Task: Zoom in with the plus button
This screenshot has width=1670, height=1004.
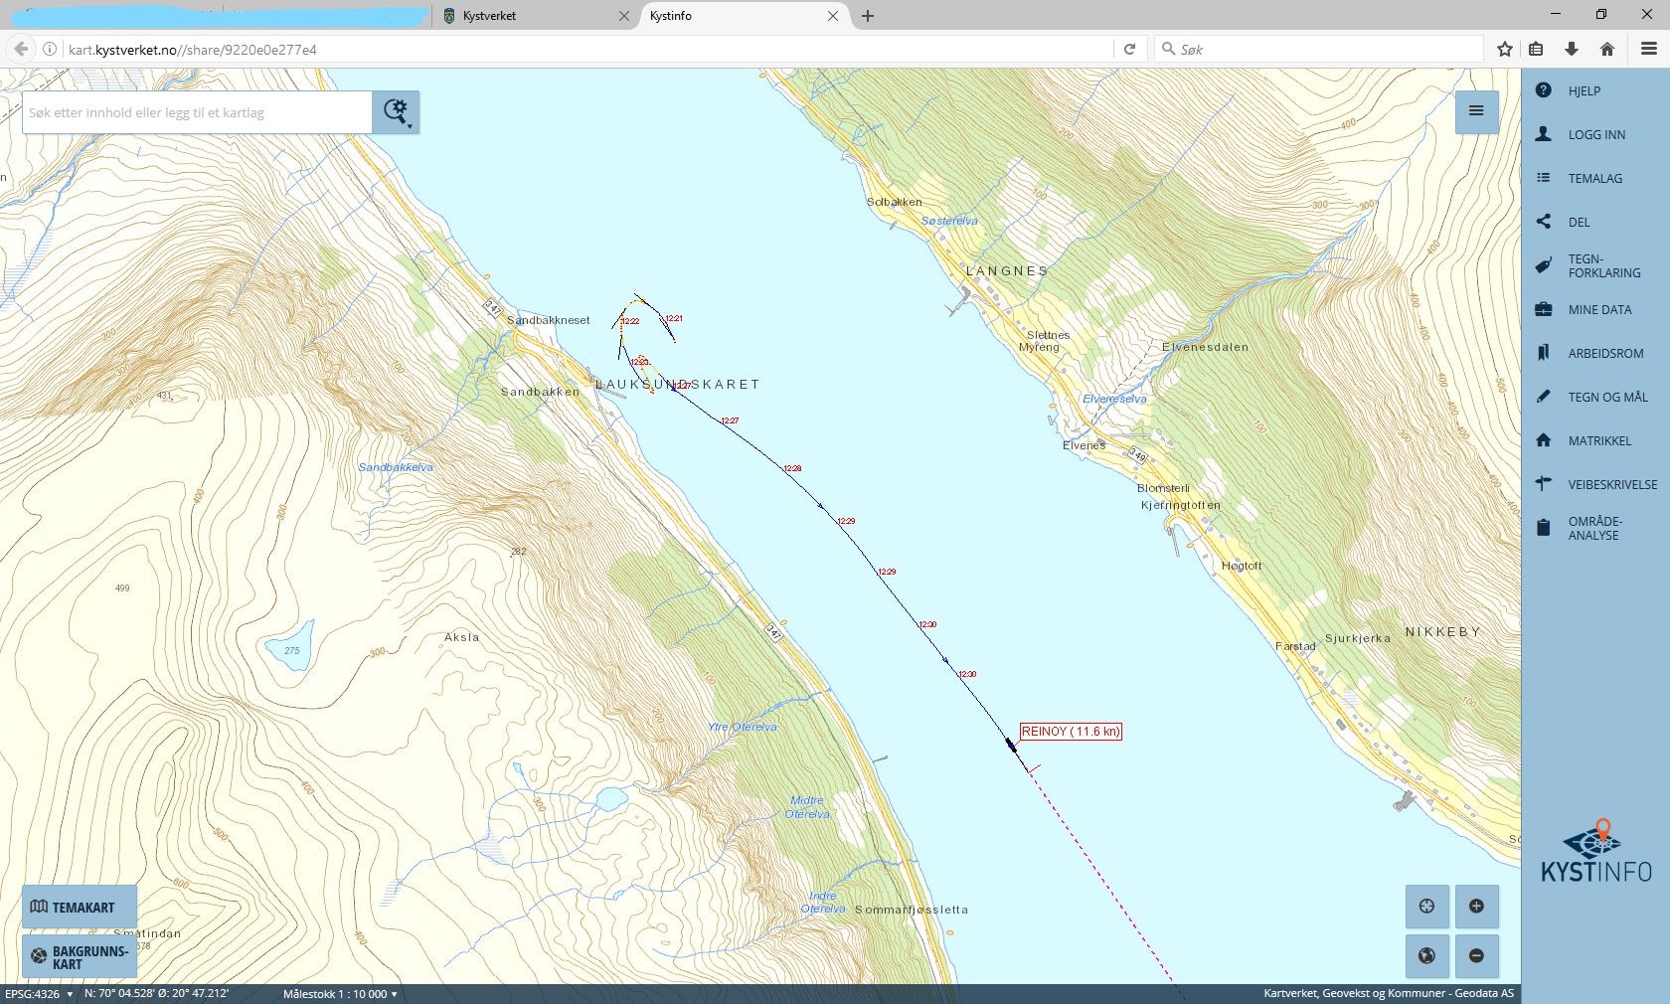Action: (1476, 906)
